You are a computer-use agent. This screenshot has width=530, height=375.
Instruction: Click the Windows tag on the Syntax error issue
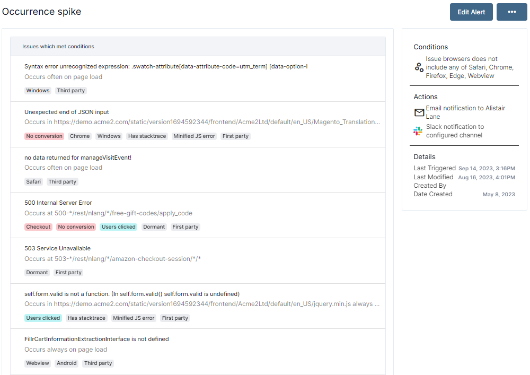pyautogui.click(x=38, y=91)
